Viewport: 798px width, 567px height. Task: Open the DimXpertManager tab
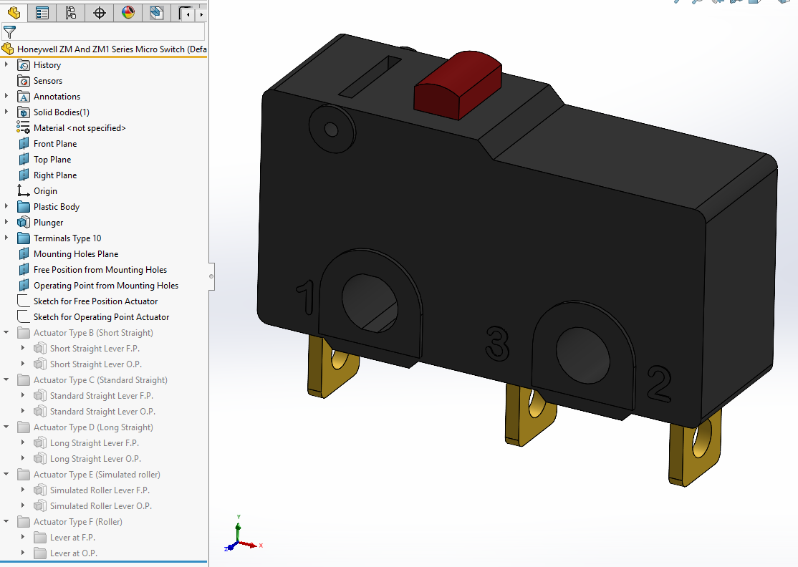[x=100, y=13]
